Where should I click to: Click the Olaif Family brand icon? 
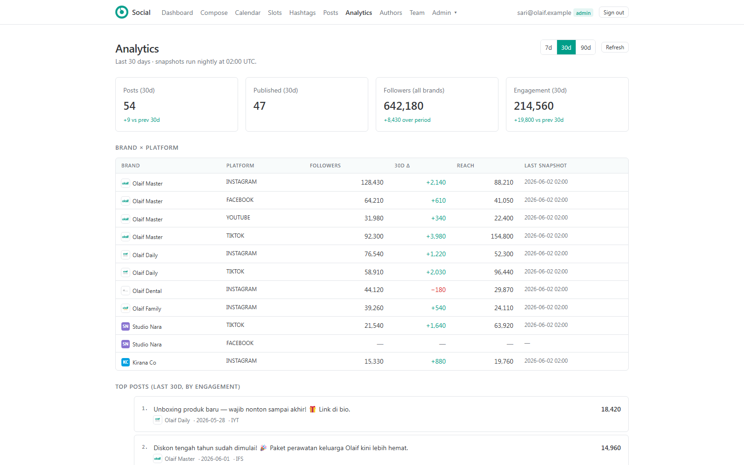pyautogui.click(x=126, y=308)
